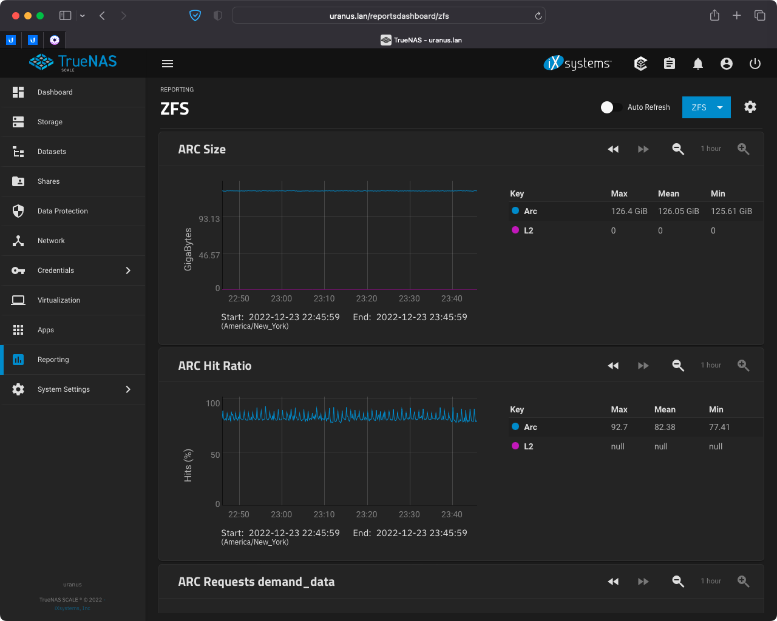Step back in the ARC Hit Ratio chart

(x=613, y=366)
